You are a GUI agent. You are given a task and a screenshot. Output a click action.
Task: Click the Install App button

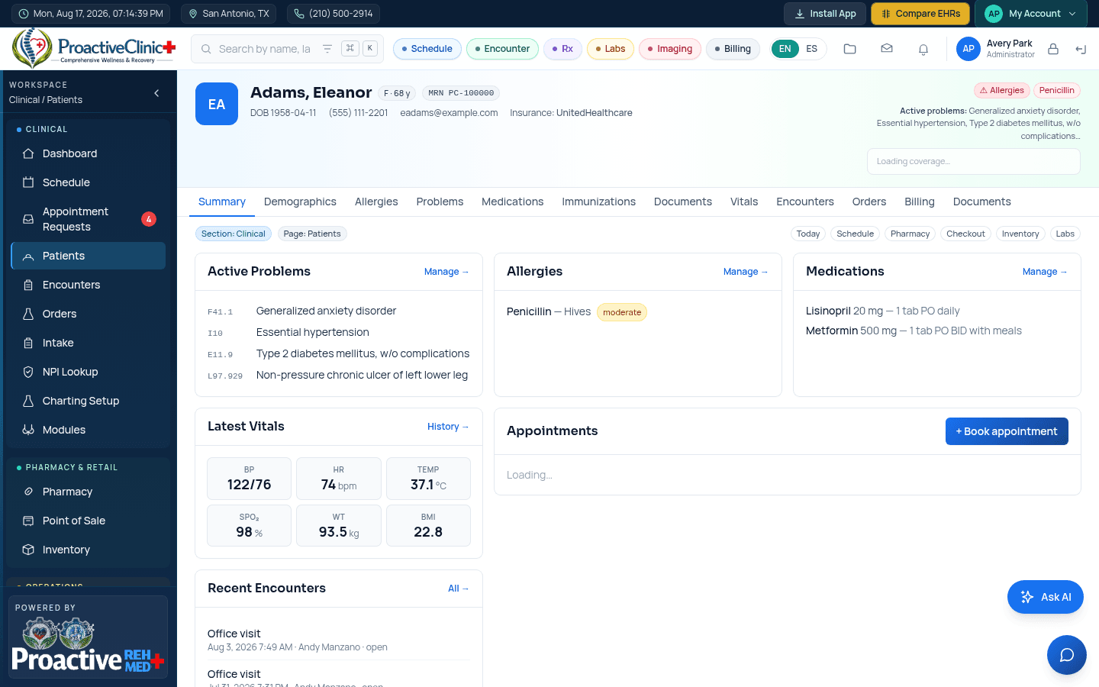click(825, 14)
